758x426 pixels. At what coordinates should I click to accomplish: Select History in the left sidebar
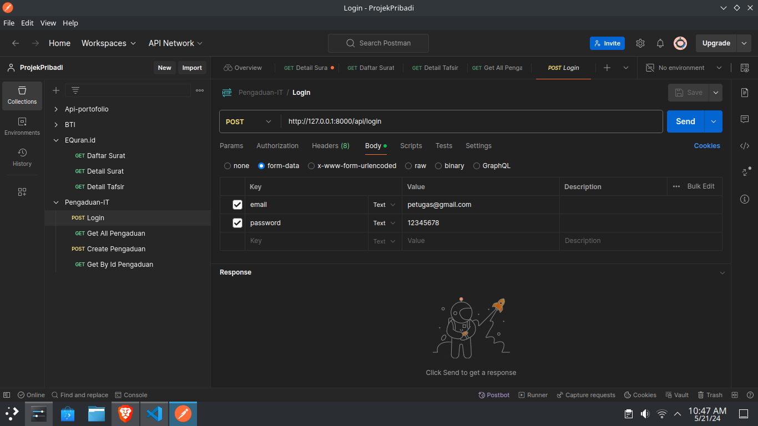coord(22,158)
